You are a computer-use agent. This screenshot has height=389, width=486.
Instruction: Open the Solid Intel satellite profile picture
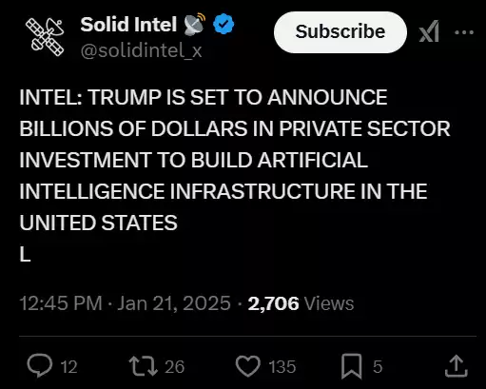point(45,37)
